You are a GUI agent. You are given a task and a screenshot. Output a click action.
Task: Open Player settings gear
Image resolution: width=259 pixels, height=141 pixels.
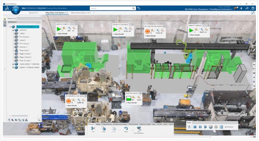pos(216,127)
